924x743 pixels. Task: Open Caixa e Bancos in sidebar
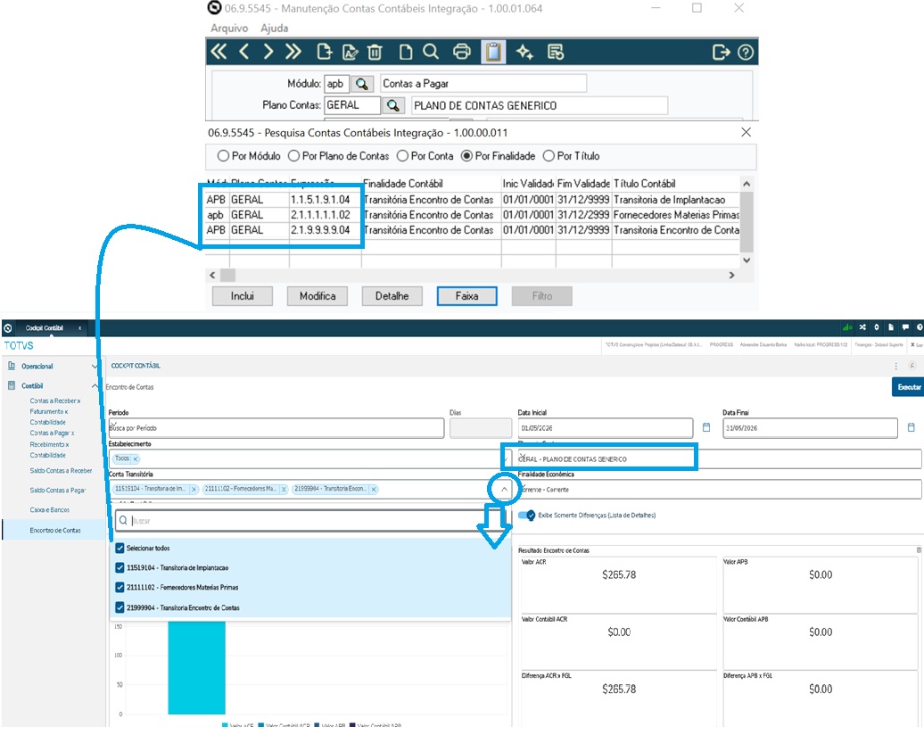click(50, 509)
